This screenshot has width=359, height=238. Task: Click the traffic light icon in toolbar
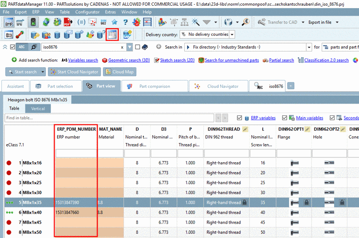[33, 22]
